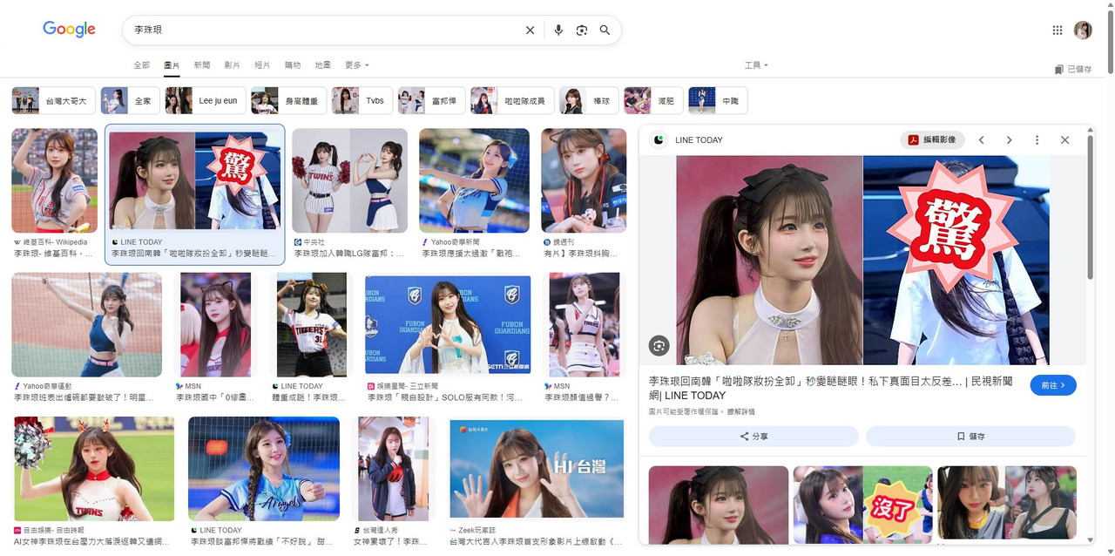Open the Zeek玩家誌 Hi台灣 image result
The height and width of the screenshot is (556, 1115).
pyautogui.click(x=536, y=469)
